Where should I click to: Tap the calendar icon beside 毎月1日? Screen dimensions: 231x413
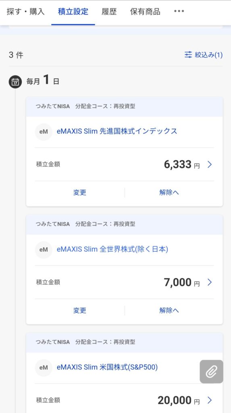15,81
